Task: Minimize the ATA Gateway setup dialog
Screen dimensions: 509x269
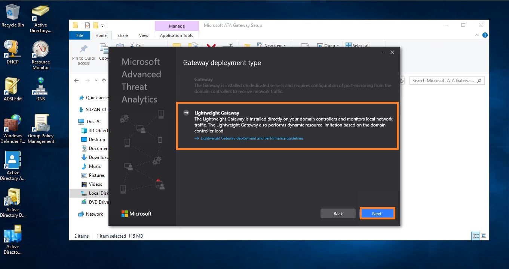Action: pos(382,52)
